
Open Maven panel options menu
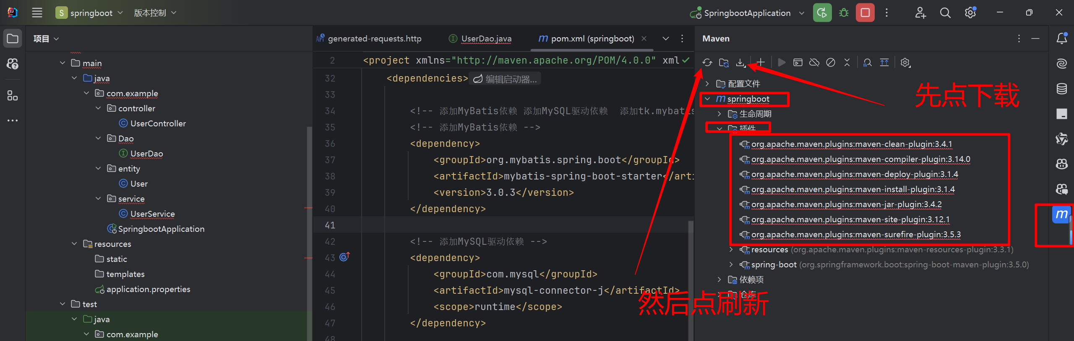point(1019,38)
